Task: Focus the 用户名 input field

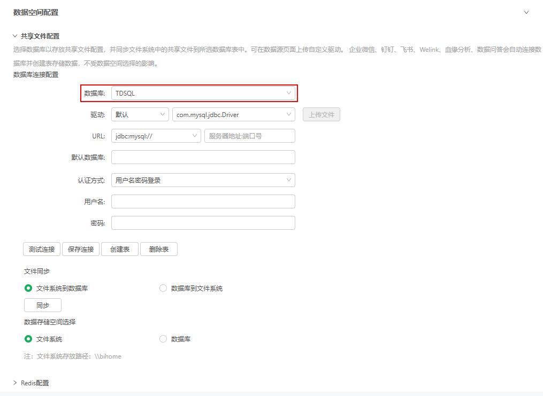Action: click(203, 201)
